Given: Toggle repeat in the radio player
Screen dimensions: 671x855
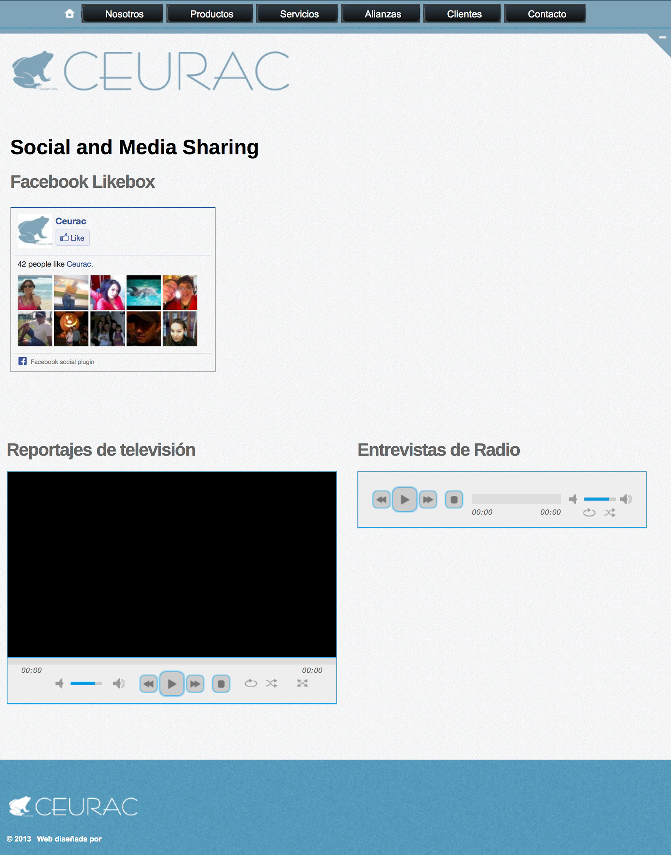Looking at the screenshot, I should click(x=589, y=513).
